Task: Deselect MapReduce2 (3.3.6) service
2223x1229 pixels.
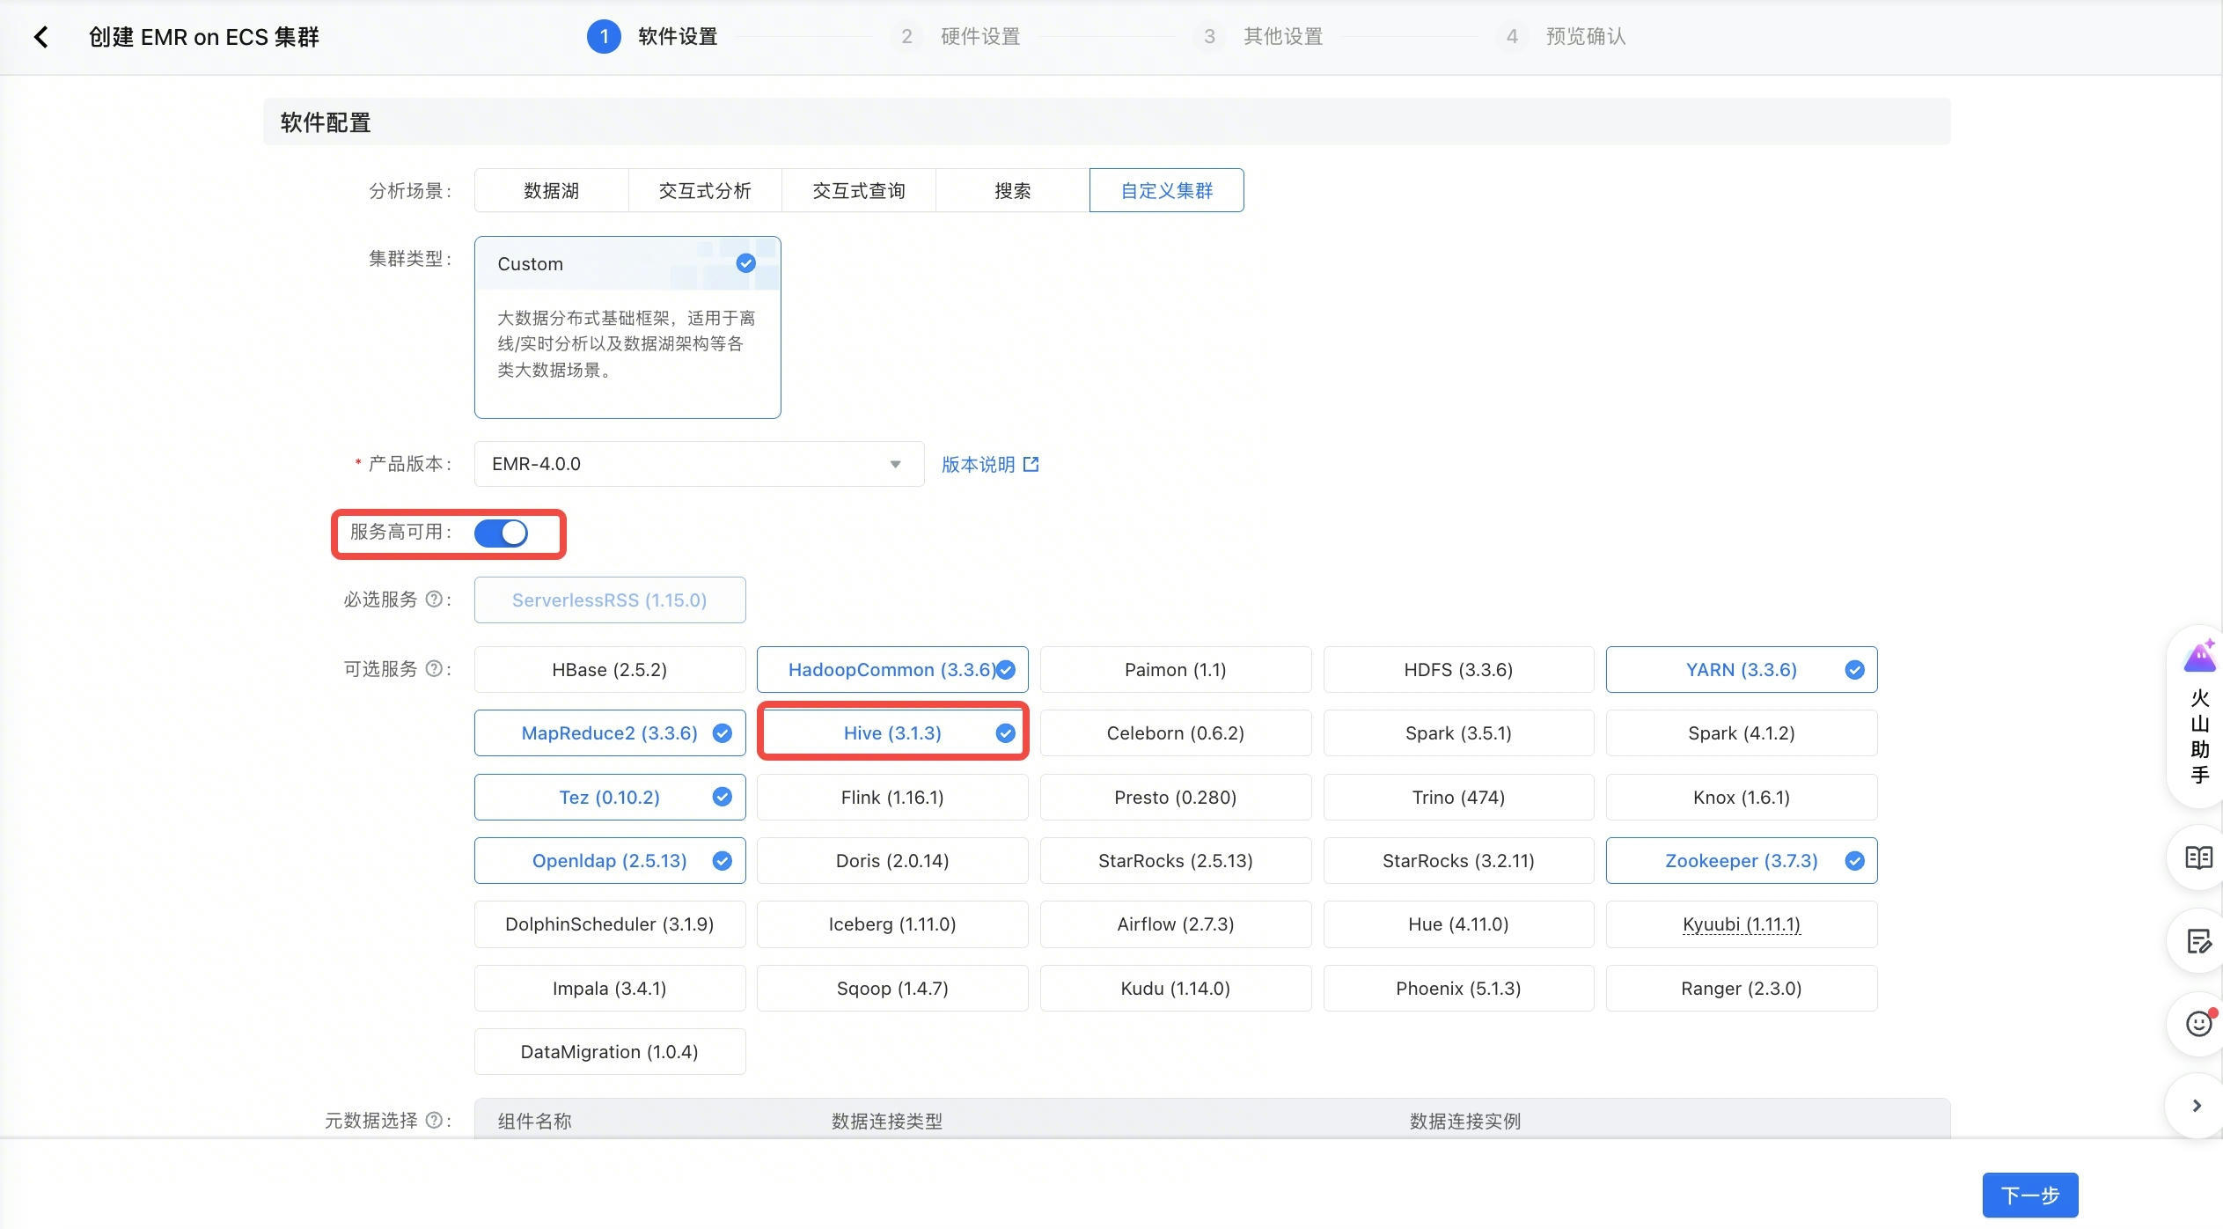Action: 610,733
